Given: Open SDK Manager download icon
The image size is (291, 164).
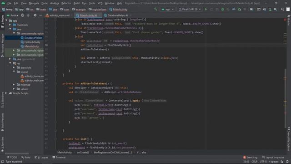Looking at the screenshot, I should pyautogui.click(x=275, y=9).
